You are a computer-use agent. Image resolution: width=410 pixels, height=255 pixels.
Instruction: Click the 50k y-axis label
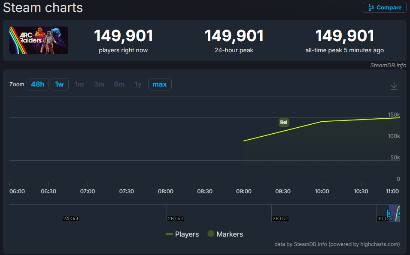pos(395,157)
